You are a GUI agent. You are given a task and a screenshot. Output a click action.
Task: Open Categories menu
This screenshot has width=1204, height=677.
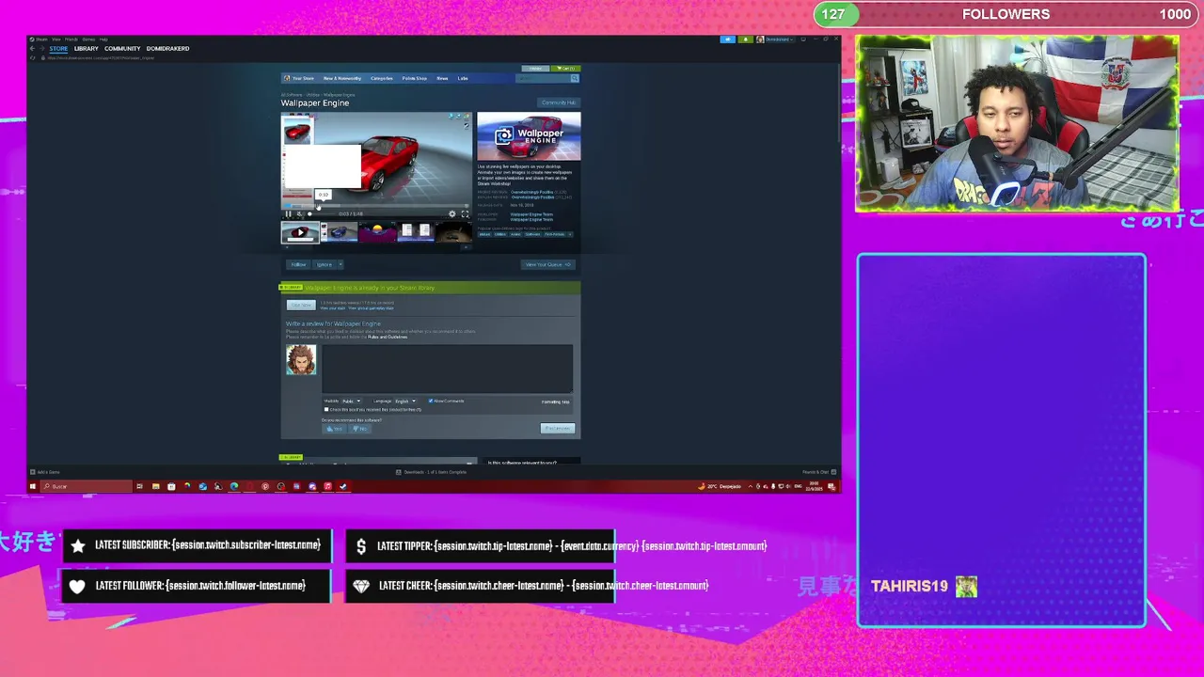click(382, 78)
